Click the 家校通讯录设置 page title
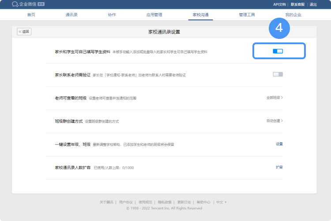 [x=164, y=32]
